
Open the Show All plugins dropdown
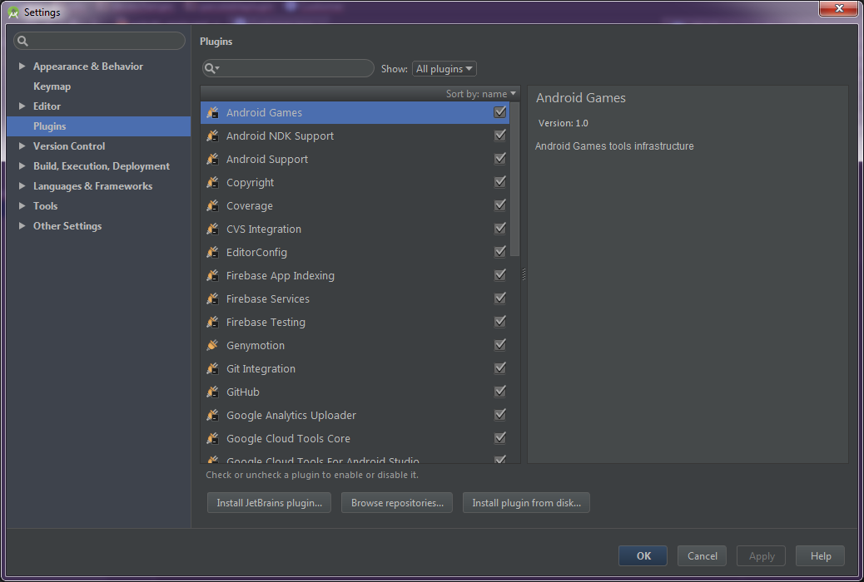coord(444,69)
